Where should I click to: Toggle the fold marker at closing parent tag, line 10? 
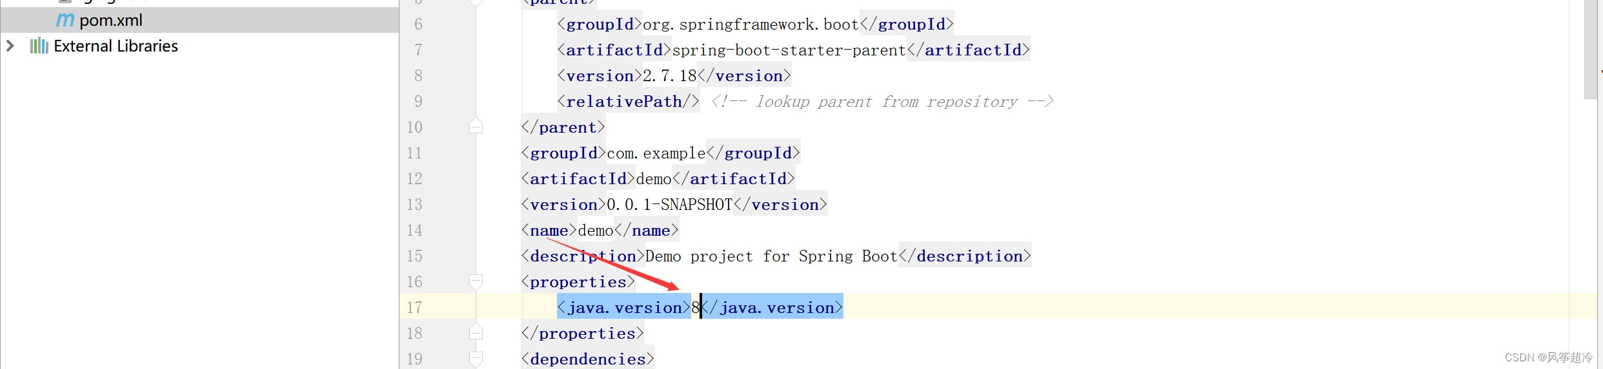pos(476,126)
